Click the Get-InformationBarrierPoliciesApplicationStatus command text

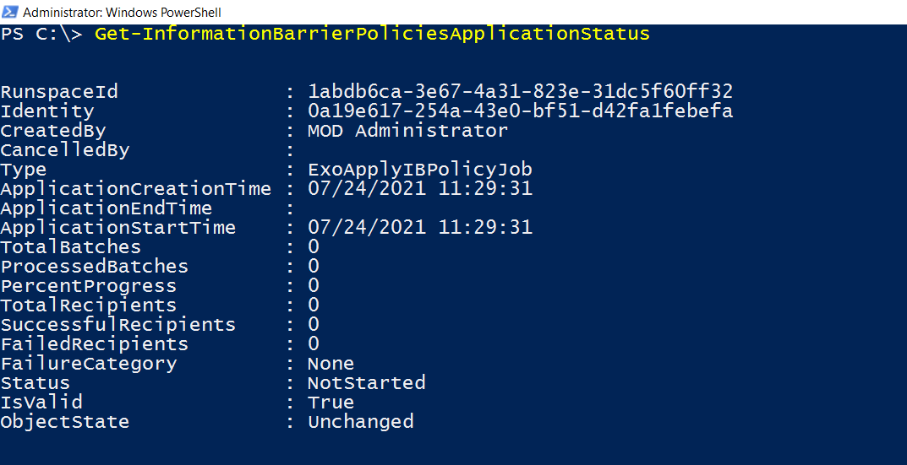tap(372, 34)
